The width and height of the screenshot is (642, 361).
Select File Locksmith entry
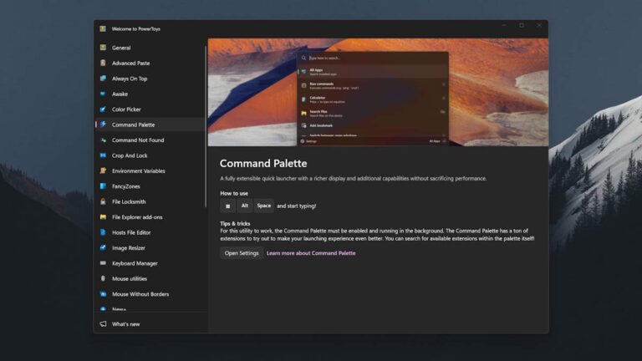(150, 201)
